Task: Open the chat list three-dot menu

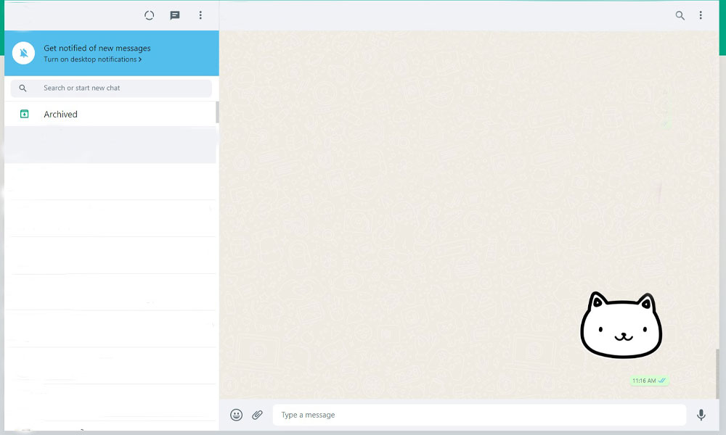Action: pos(200,15)
